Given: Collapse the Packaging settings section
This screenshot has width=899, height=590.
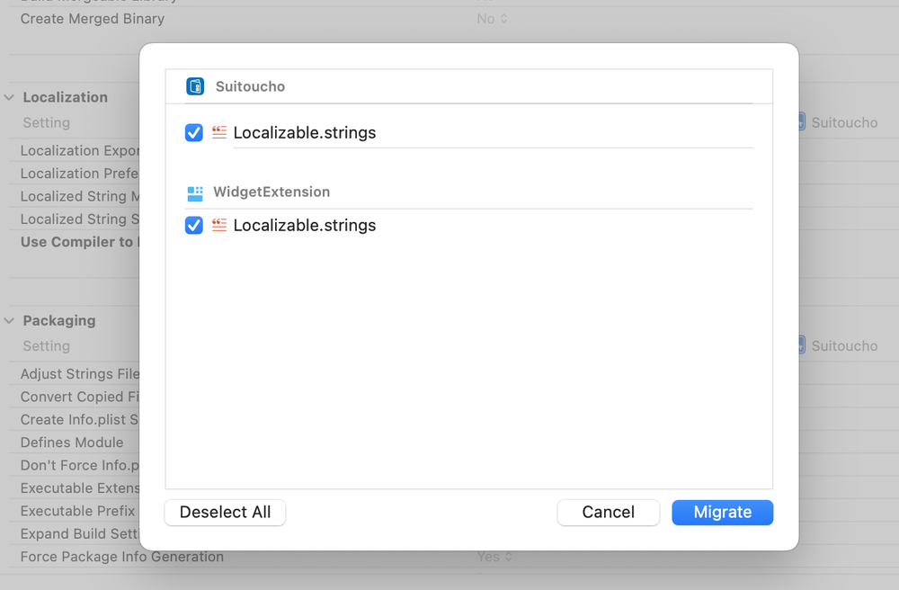Looking at the screenshot, I should pyautogui.click(x=10, y=320).
